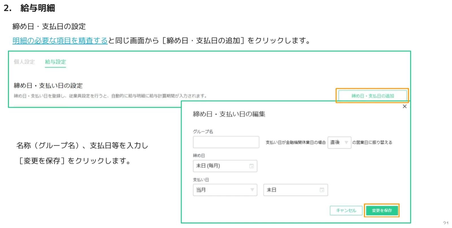Image resolution: width=452 pixels, height=228 pixels.
Task: Switch to the 個人設定 tab
Action: tap(24, 62)
